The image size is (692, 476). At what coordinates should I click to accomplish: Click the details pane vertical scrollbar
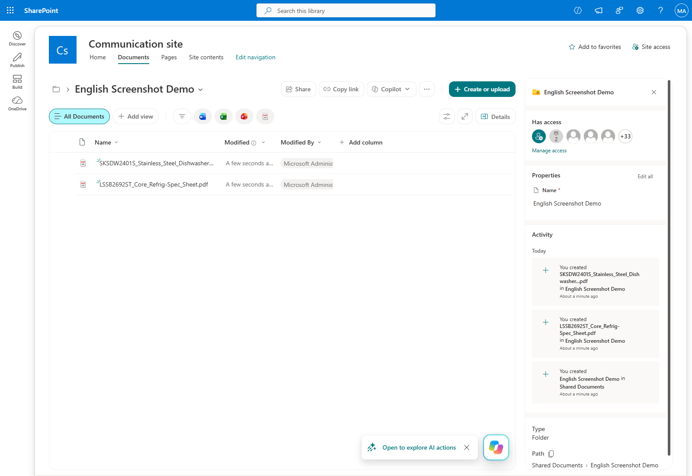pos(669,267)
